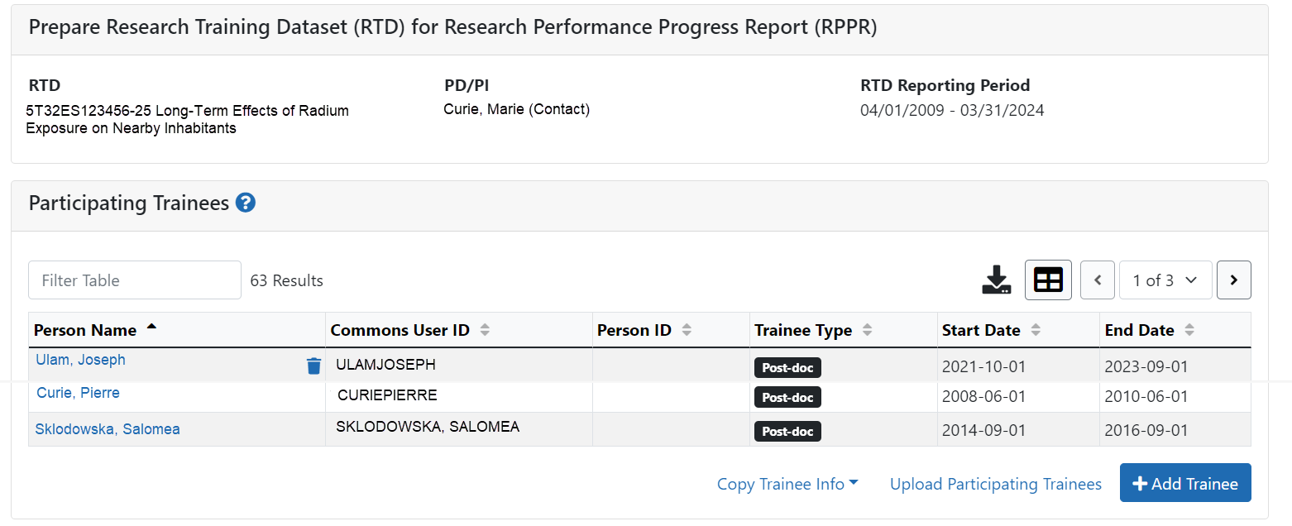1292x526 pixels.
Task: Sort by Commons User ID column
Action: pyautogui.click(x=485, y=330)
